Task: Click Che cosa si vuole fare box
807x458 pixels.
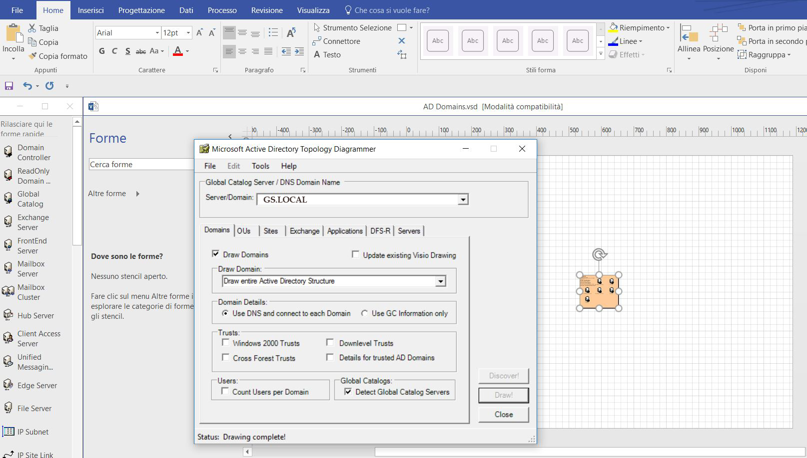Action: tap(387, 10)
